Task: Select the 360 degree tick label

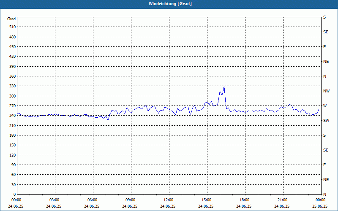Action: (x=13, y=76)
